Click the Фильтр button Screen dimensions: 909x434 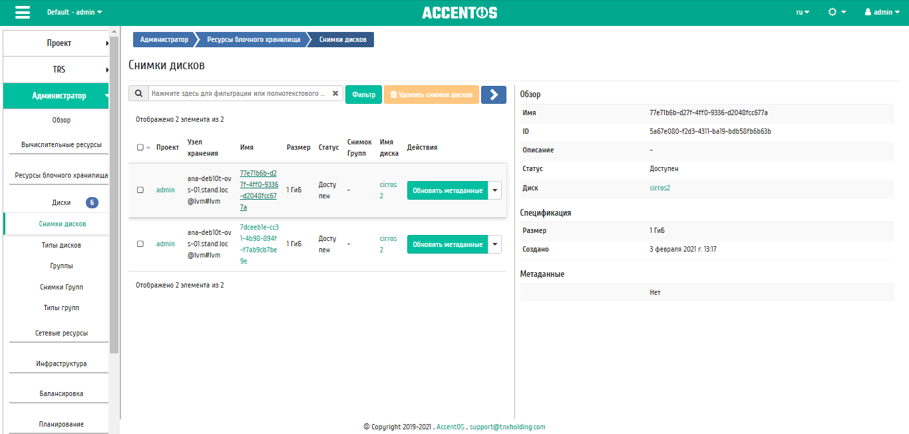(363, 95)
